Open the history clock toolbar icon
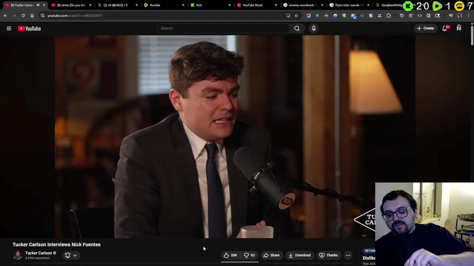 pyautogui.click(x=402, y=16)
